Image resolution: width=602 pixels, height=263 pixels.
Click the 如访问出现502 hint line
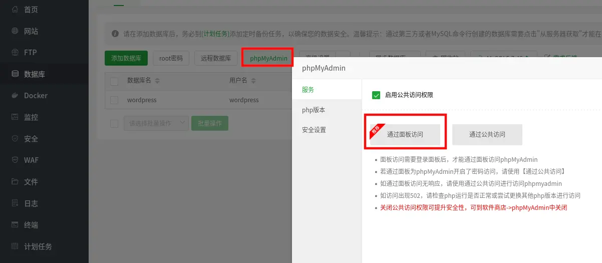tap(480, 196)
